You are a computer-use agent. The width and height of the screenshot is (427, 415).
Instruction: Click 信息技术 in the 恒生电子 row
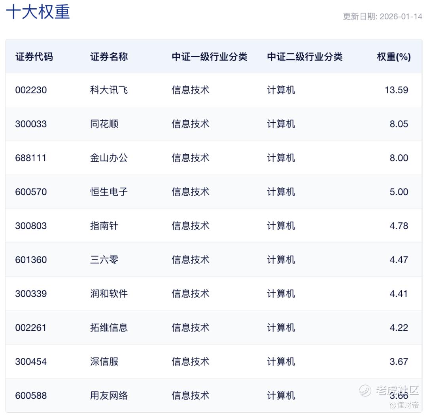click(x=190, y=192)
